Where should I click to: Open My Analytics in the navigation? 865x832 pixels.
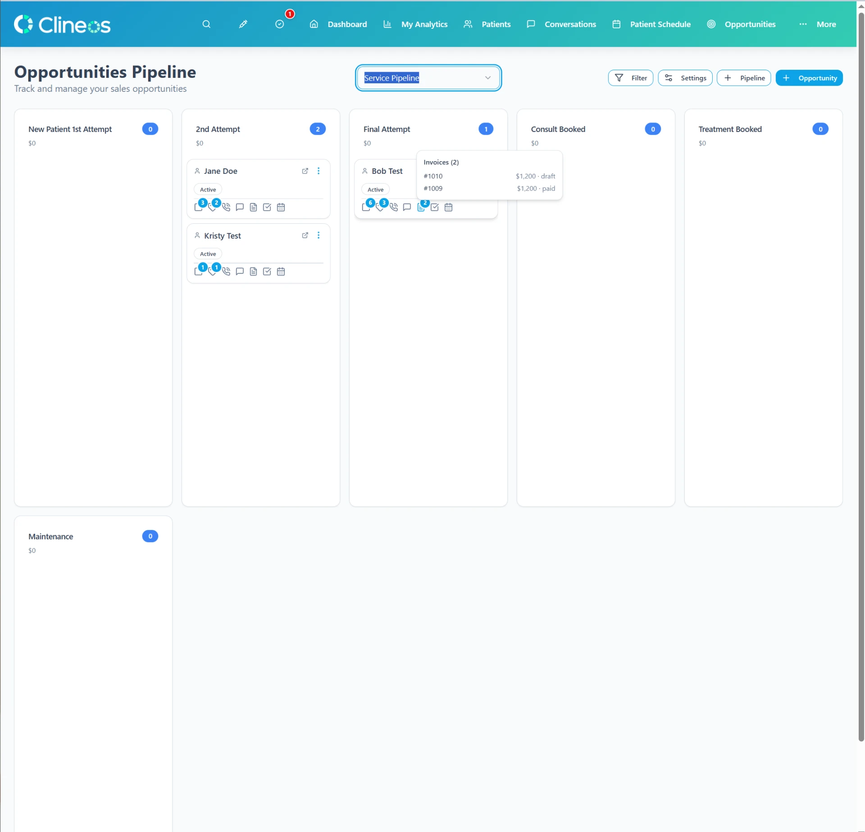point(415,24)
